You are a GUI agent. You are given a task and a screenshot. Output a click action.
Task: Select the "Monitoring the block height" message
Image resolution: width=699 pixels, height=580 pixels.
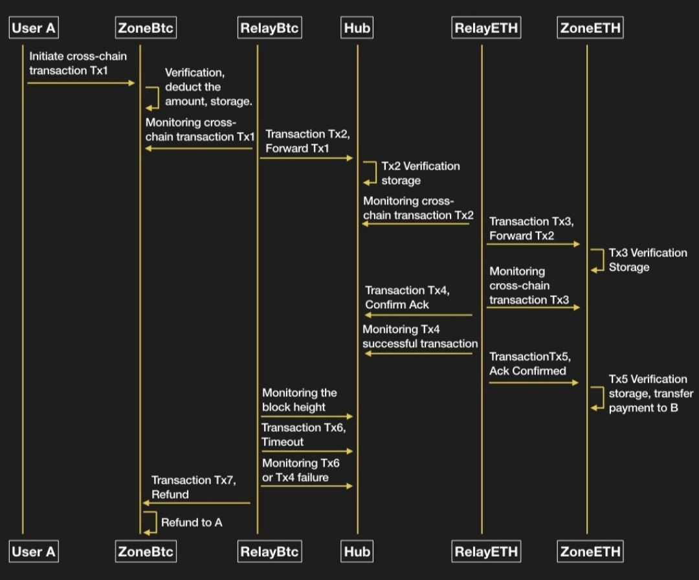(300, 399)
